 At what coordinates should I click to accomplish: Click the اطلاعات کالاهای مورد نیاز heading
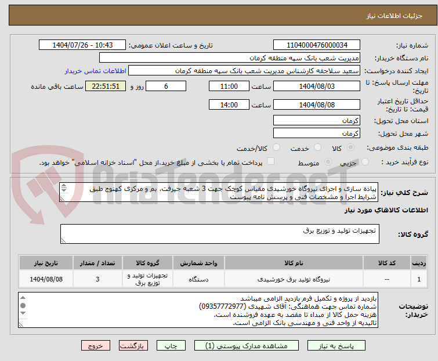tap(386, 210)
